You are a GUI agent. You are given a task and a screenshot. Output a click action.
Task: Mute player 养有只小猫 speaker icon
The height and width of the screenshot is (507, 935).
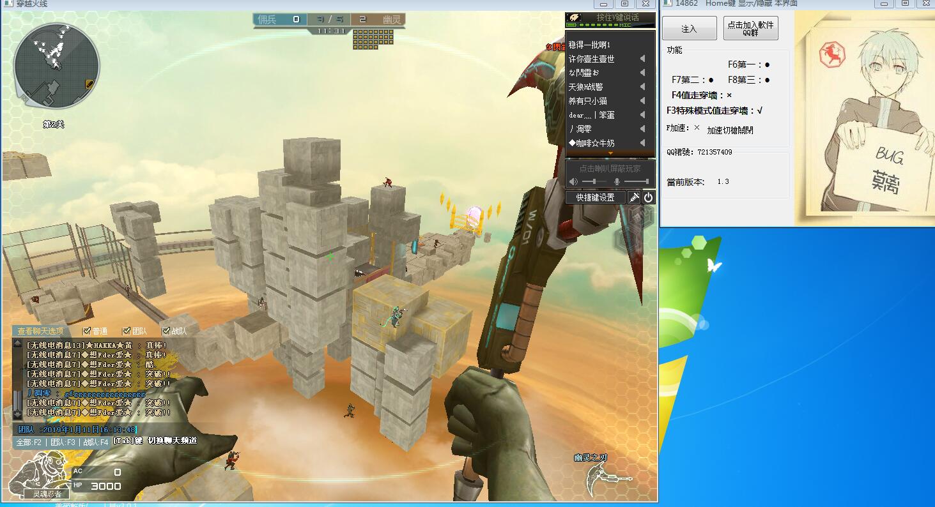point(642,101)
